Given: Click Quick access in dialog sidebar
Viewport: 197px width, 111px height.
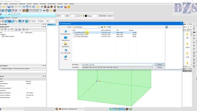Looking at the screenshot, I should point(66,32).
